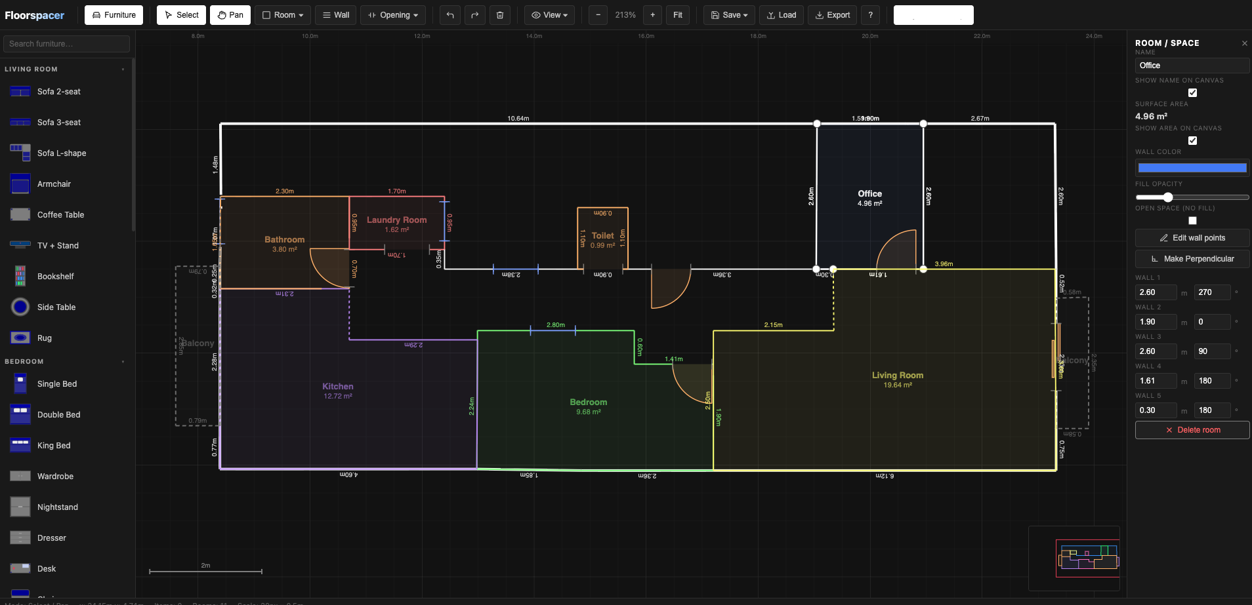Pick the Double Bed furniture icon

pos(20,414)
